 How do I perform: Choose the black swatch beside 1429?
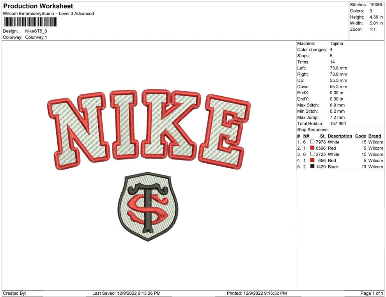[x=312, y=166]
